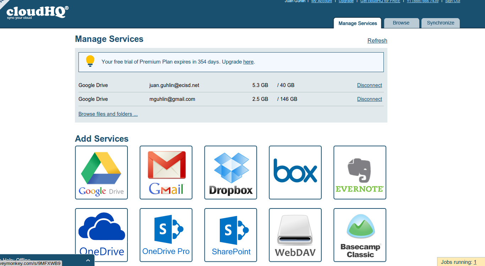The width and height of the screenshot is (485, 266).
Task: Click the Upgrade here link in banner
Action: click(248, 62)
